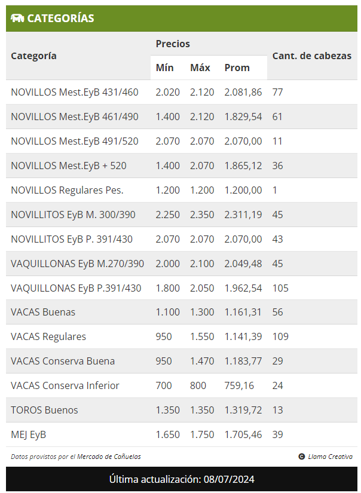Click the Mín price column header

(164, 68)
